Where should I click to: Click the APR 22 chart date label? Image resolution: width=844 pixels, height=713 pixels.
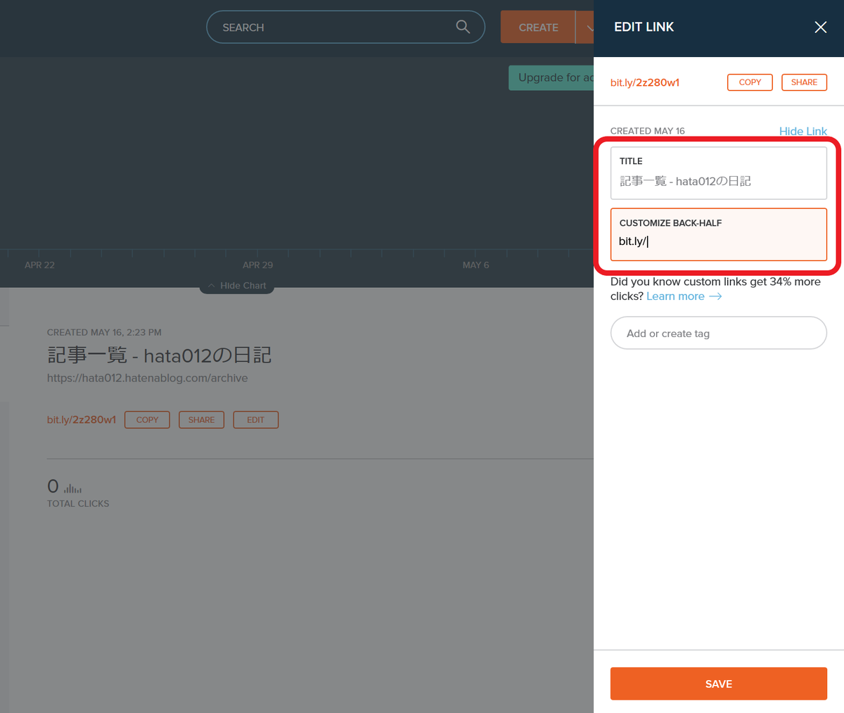(39, 265)
